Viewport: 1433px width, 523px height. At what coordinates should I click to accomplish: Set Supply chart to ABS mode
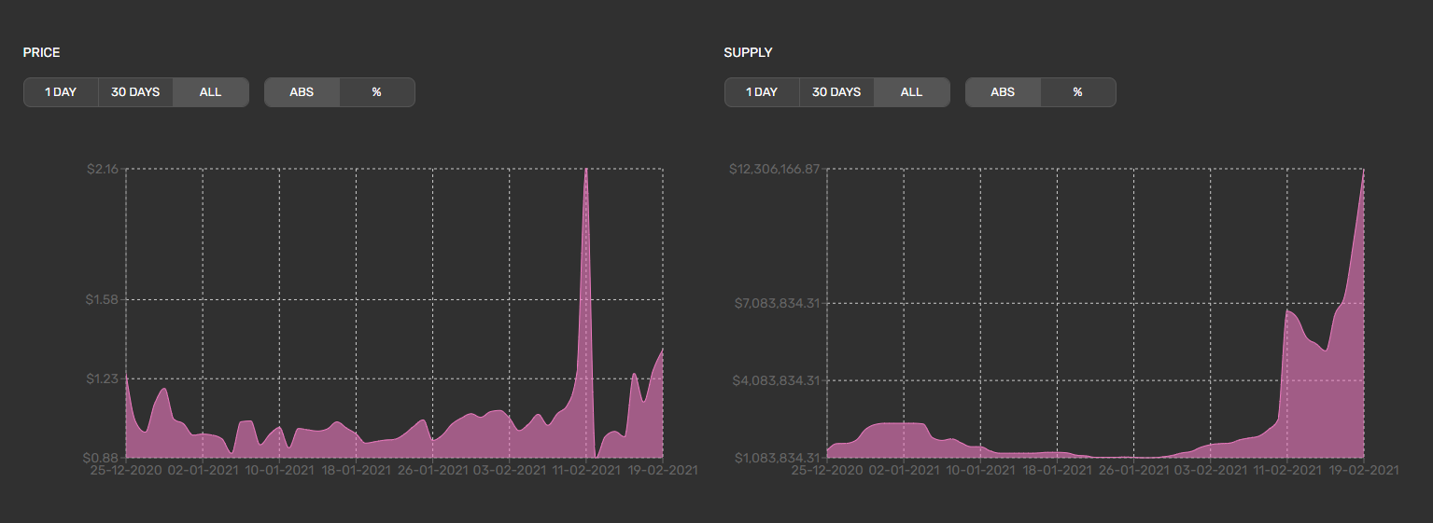coord(1003,92)
